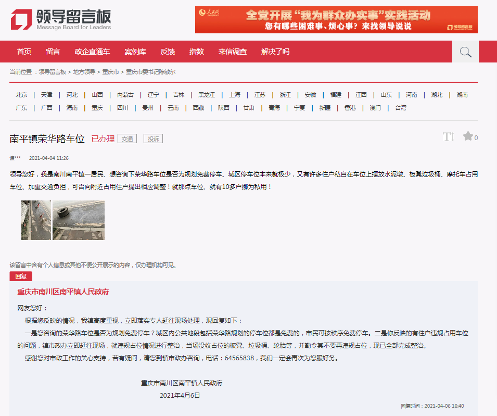The height and width of the screenshot is (416, 497).
Task: Click the 台湾 region link
Action: 400,108
